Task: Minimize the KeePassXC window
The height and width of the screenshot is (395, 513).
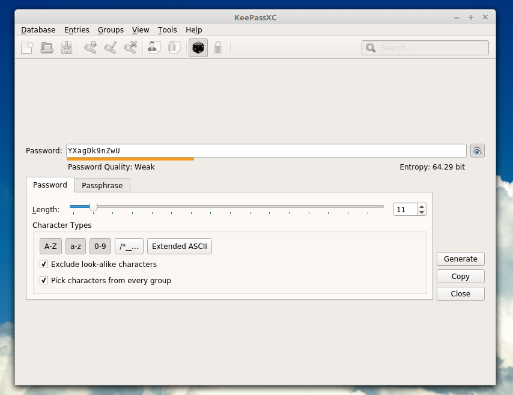Action: 457,17
